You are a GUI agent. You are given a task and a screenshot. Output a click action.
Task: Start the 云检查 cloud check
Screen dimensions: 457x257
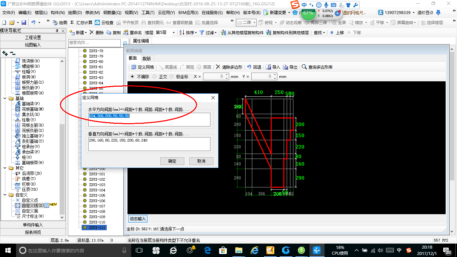(x=104, y=22)
